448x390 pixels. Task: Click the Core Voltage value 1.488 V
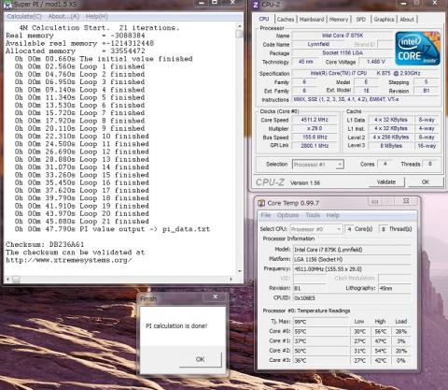pyautogui.click(x=376, y=62)
